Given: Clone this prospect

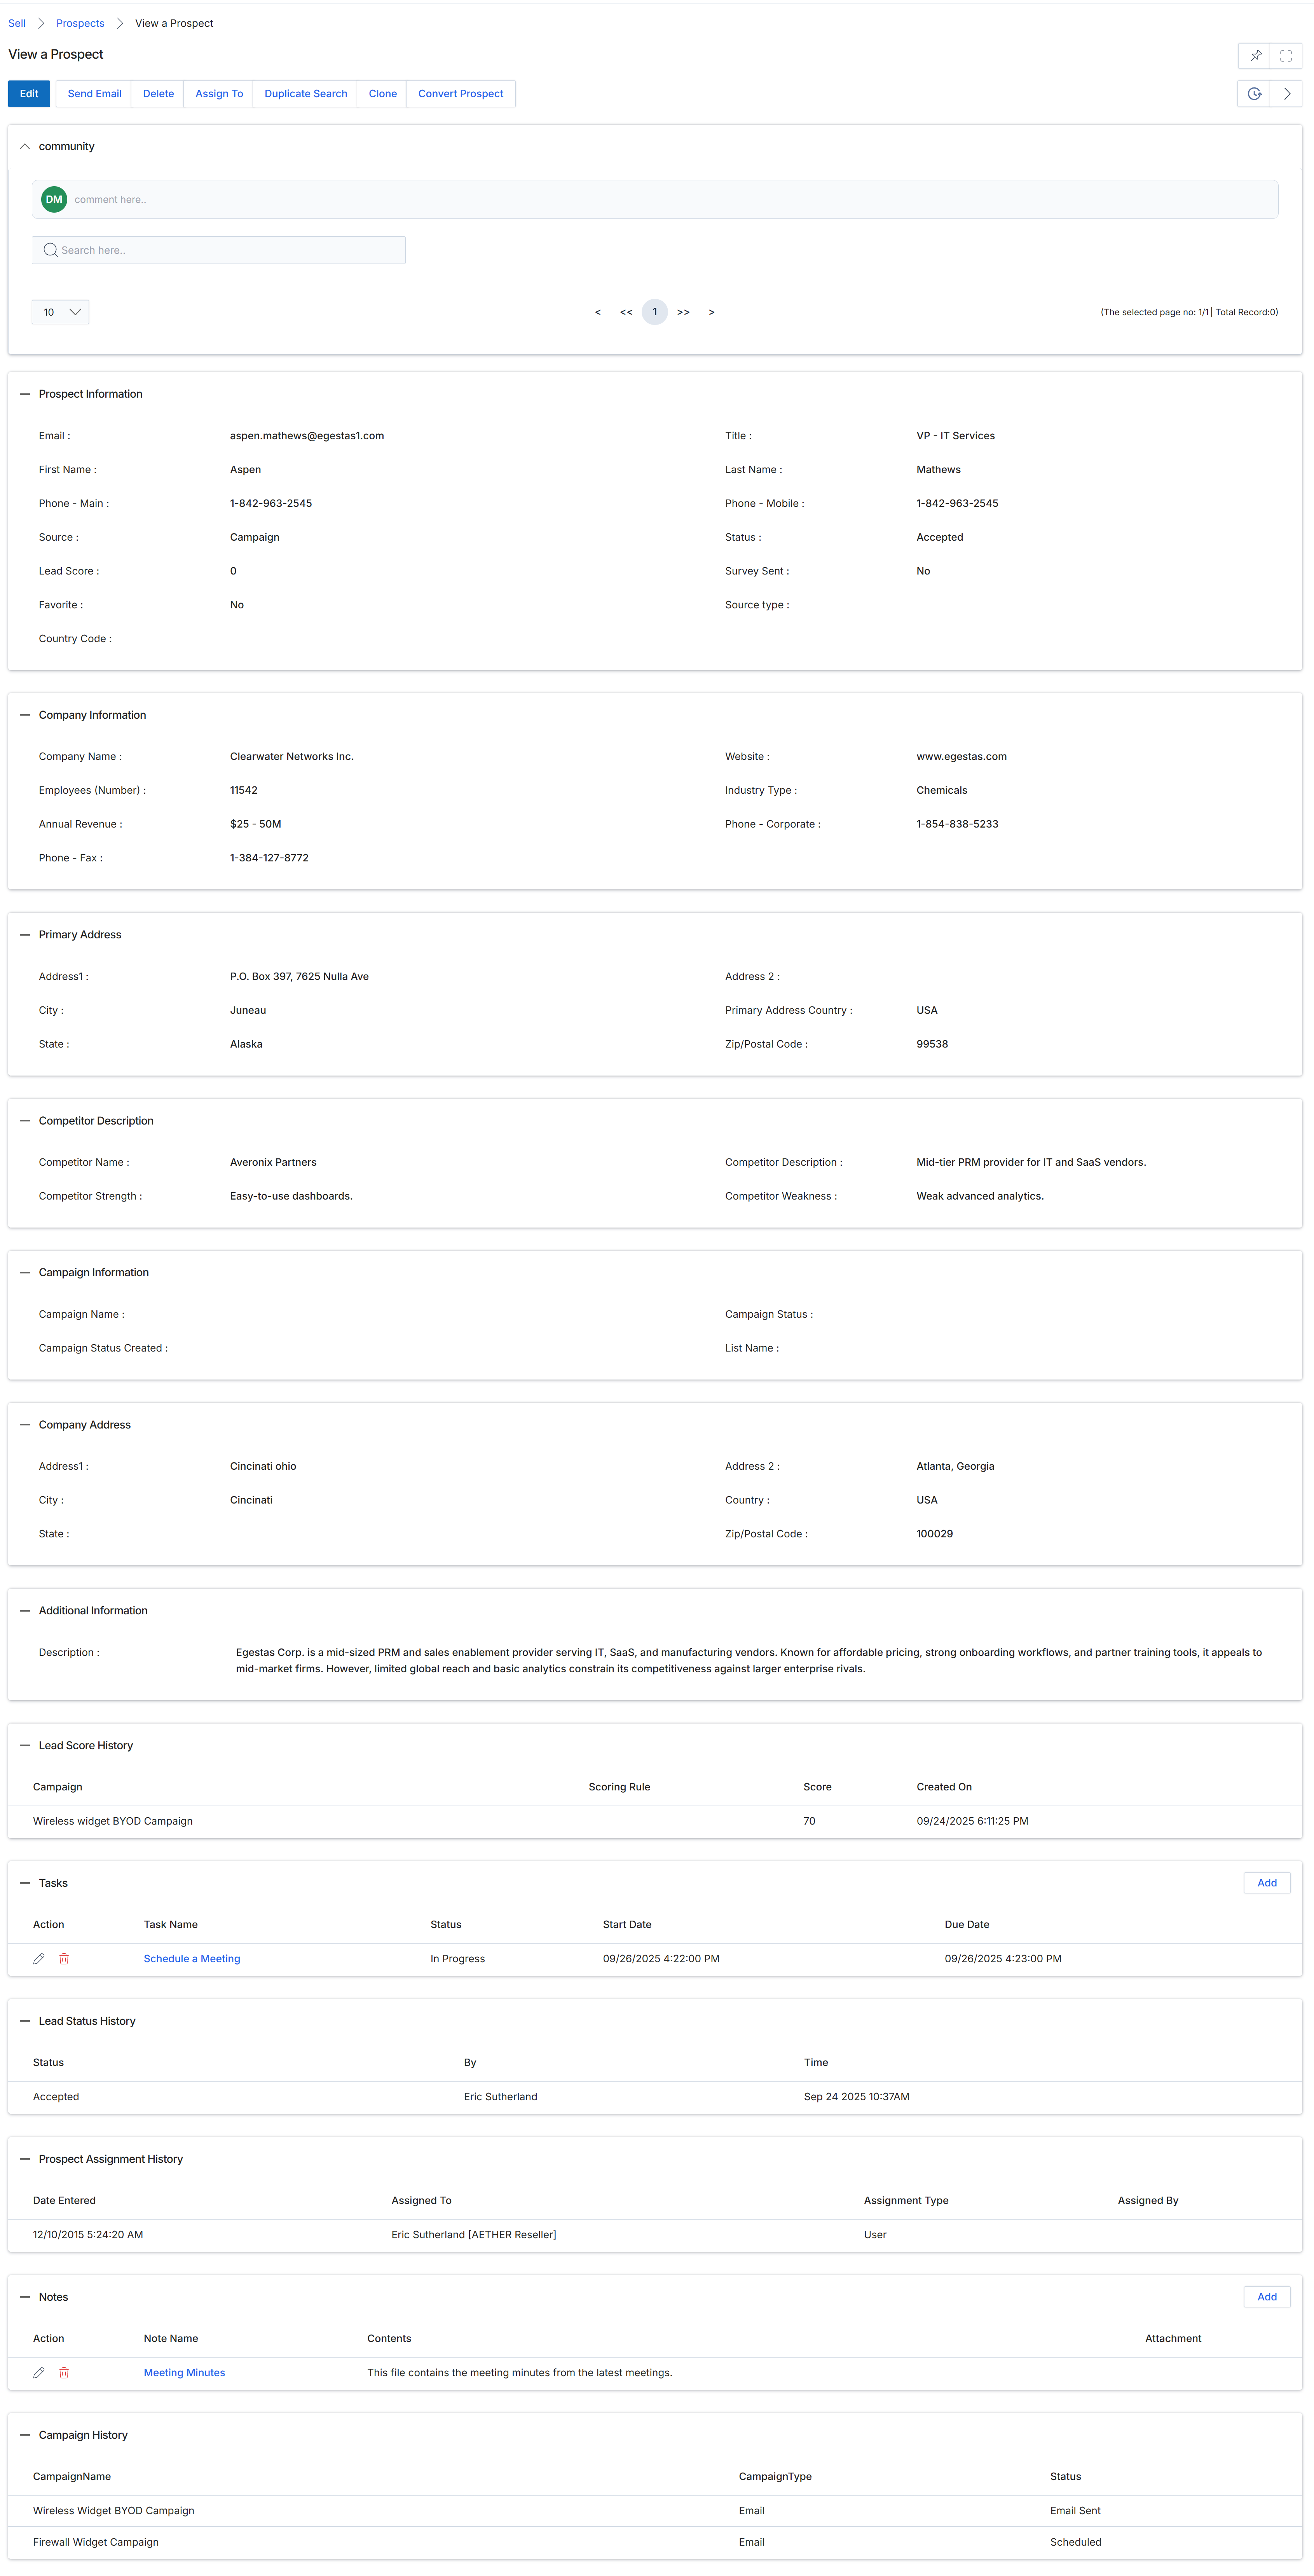Looking at the screenshot, I should (382, 94).
